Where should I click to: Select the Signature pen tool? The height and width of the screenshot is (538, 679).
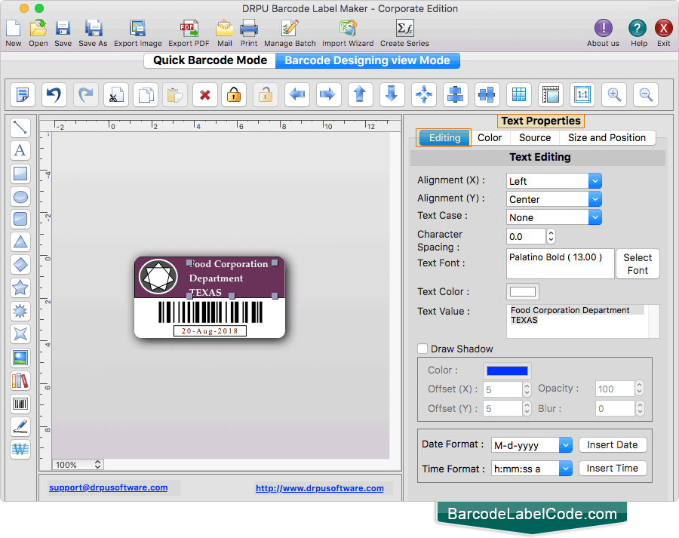pos(20,426)
